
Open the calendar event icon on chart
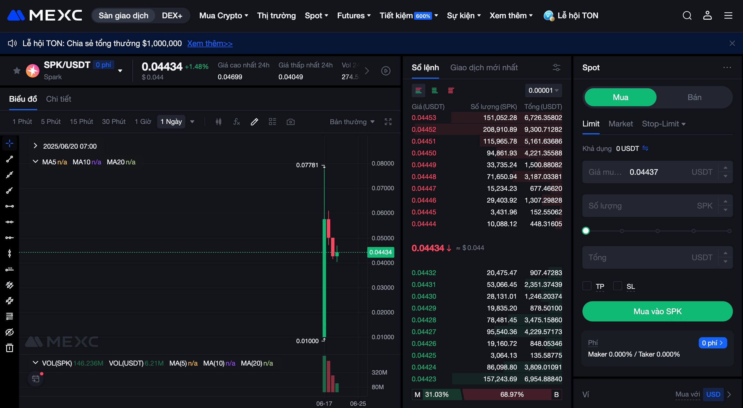click(x=35, y=379)
